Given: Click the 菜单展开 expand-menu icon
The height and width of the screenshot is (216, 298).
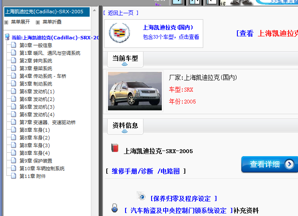Looking at the screenshot, I should click(x=6, y=22).
